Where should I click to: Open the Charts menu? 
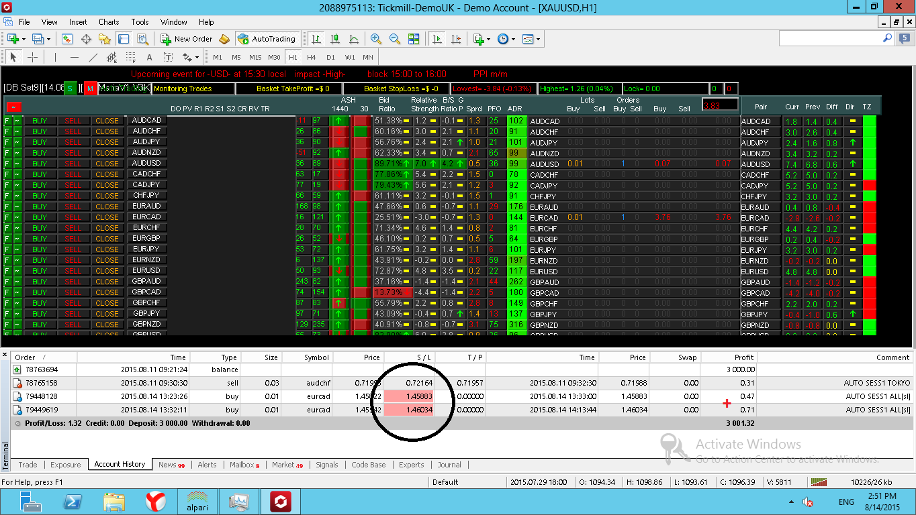point(109,22)
